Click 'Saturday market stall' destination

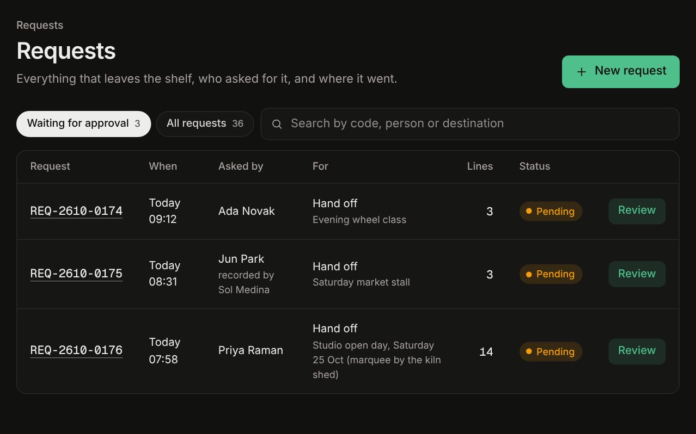click(361, 282)
